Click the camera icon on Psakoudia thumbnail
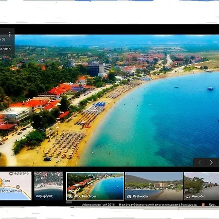This screenshot has width=219, height=219. coord(129,197)
